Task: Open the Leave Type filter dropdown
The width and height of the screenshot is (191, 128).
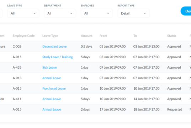Action: [23, 13]
